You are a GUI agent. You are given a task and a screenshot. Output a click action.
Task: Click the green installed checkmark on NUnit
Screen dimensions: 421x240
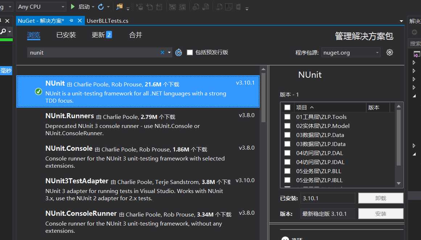tap(38, 91)
